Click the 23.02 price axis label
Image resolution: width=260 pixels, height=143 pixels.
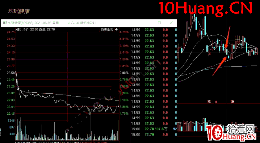pos(10,93)
